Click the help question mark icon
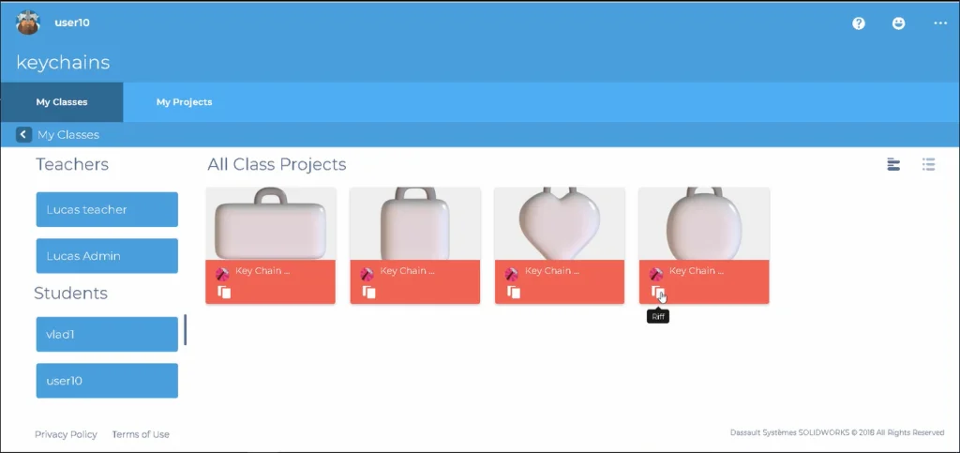Image resolution: width=960 pixels, height=453 pixels. coord(859,23)
